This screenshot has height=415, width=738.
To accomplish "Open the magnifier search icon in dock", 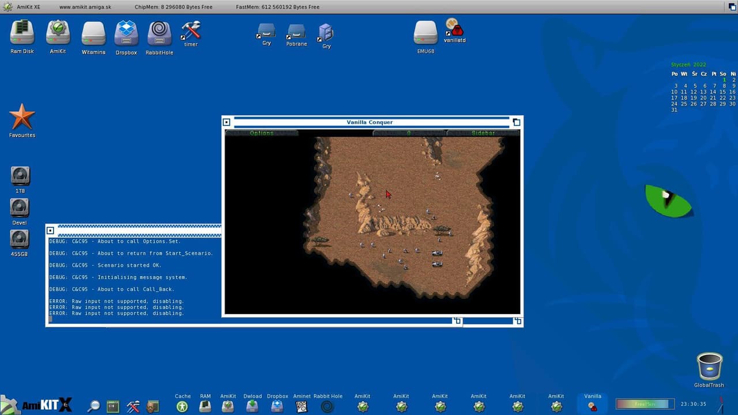I will coord(93,406).
